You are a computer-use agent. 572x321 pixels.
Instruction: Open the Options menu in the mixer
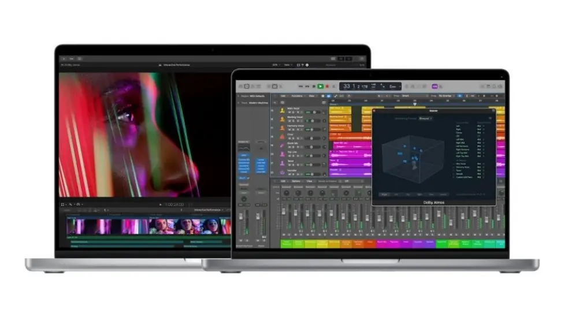[295, 181]
